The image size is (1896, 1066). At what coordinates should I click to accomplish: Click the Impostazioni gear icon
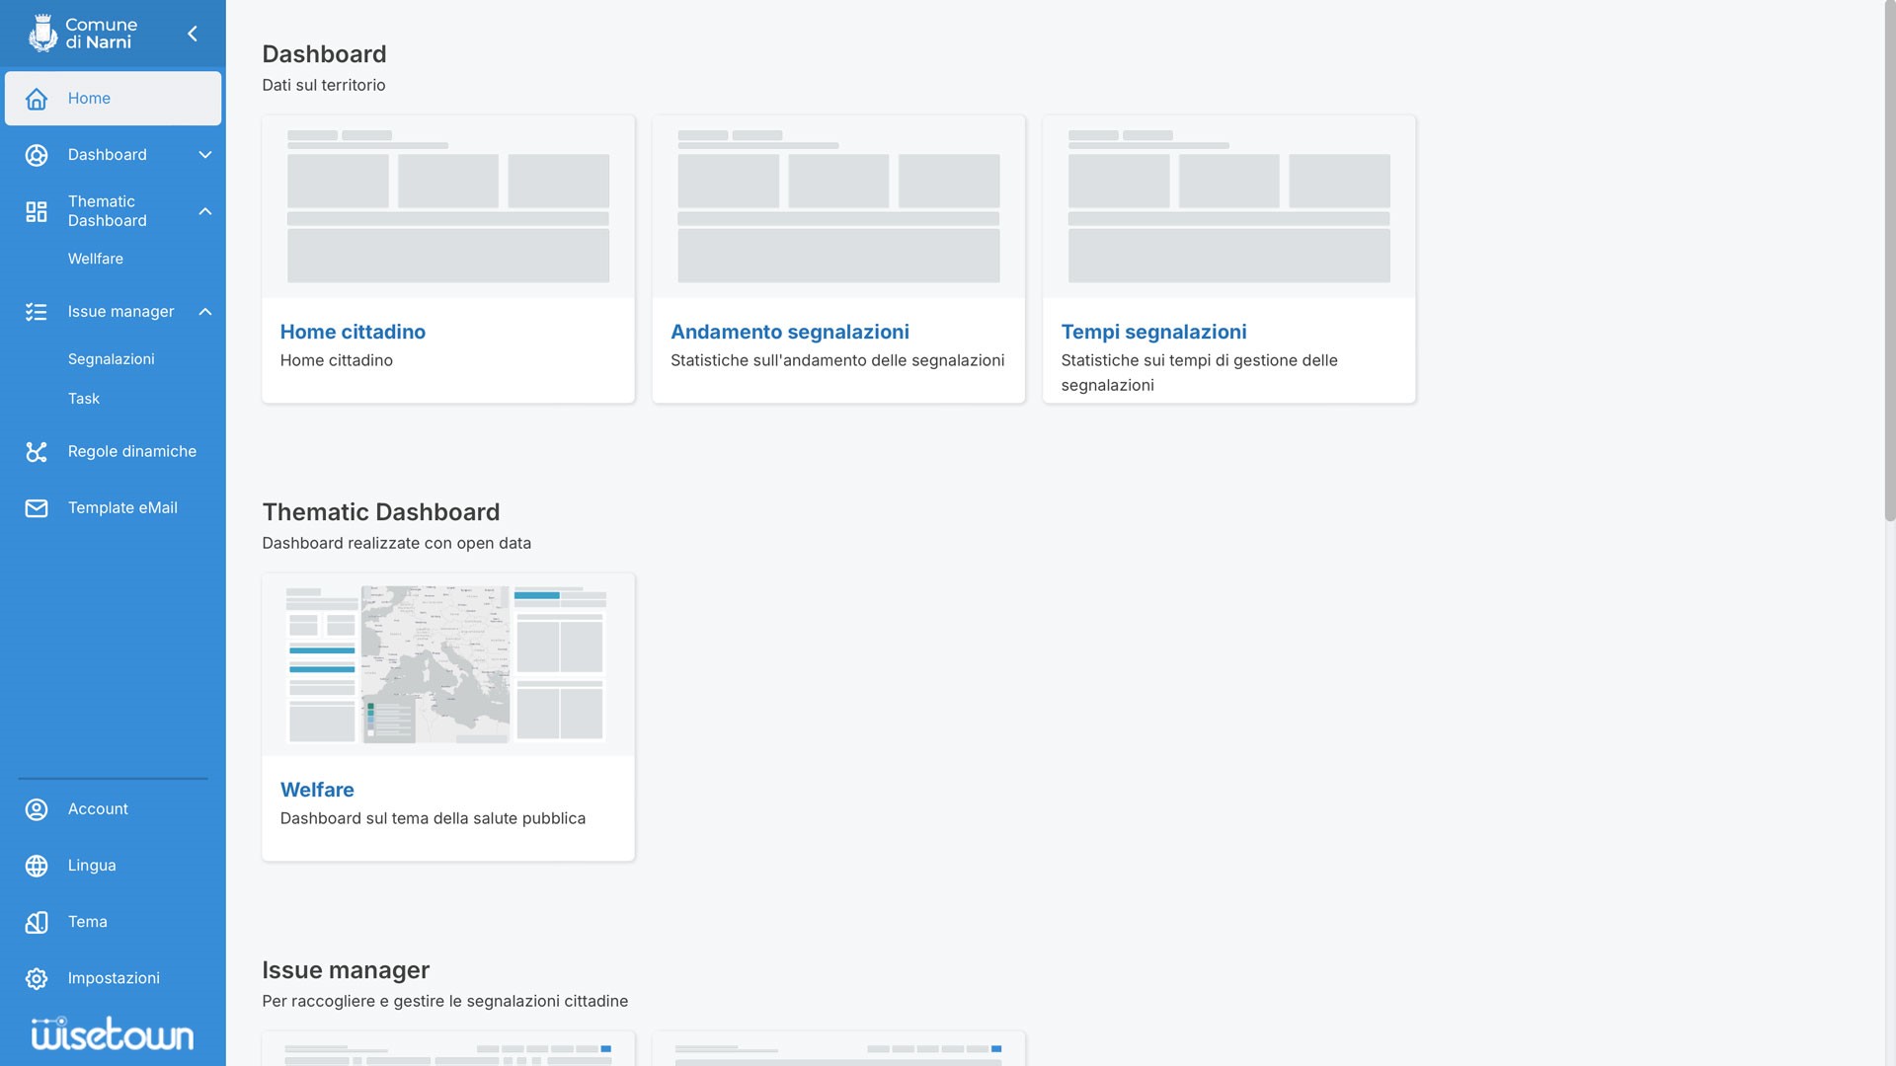[37, 978]
